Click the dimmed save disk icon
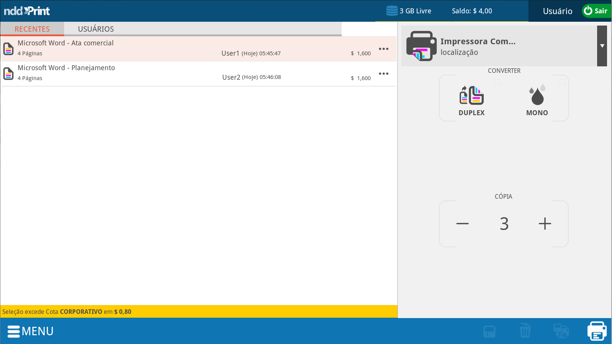 point(489,331)
